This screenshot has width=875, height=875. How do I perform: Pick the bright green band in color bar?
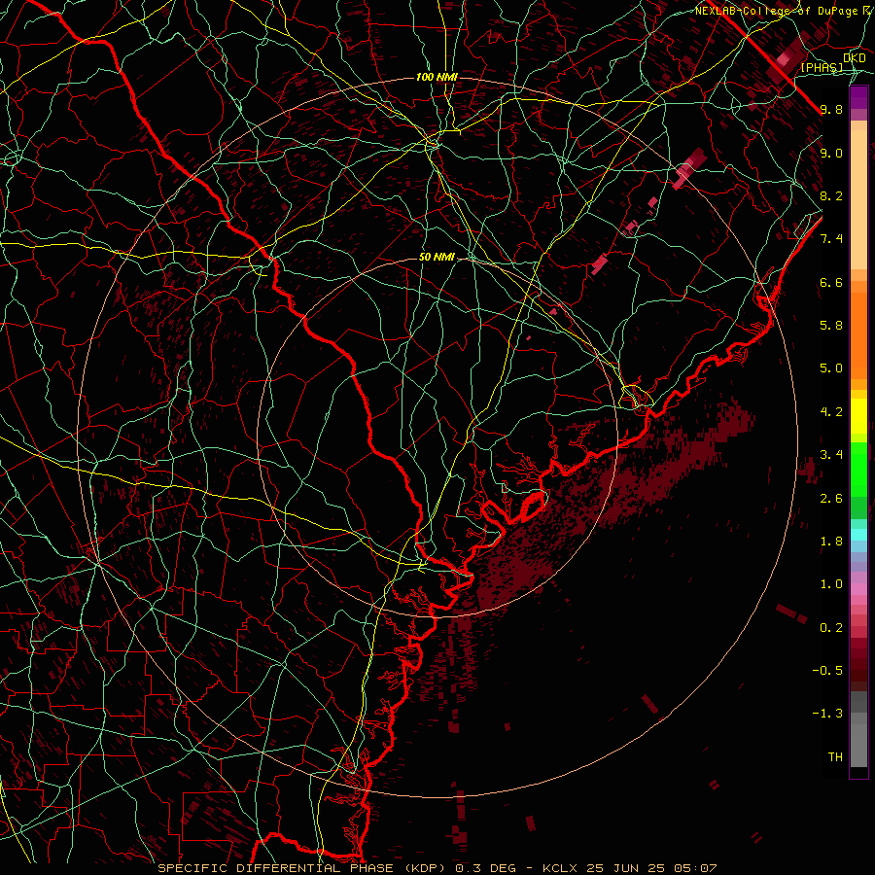tap(858, 469)
